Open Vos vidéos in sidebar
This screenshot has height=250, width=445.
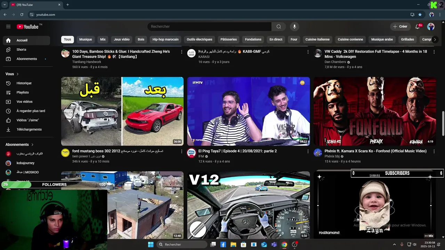point(26,102)
